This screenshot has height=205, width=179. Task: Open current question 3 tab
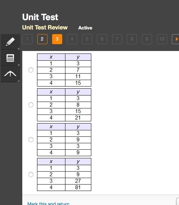tap(57, 39)
